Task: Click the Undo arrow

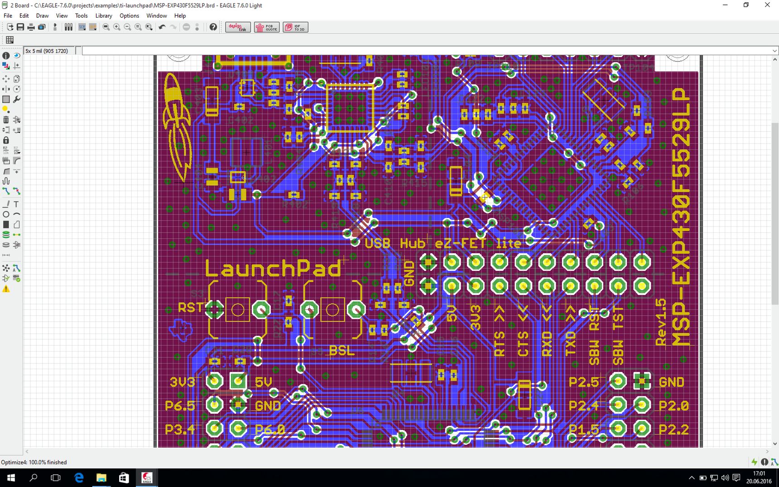Action: coord(162,27)
